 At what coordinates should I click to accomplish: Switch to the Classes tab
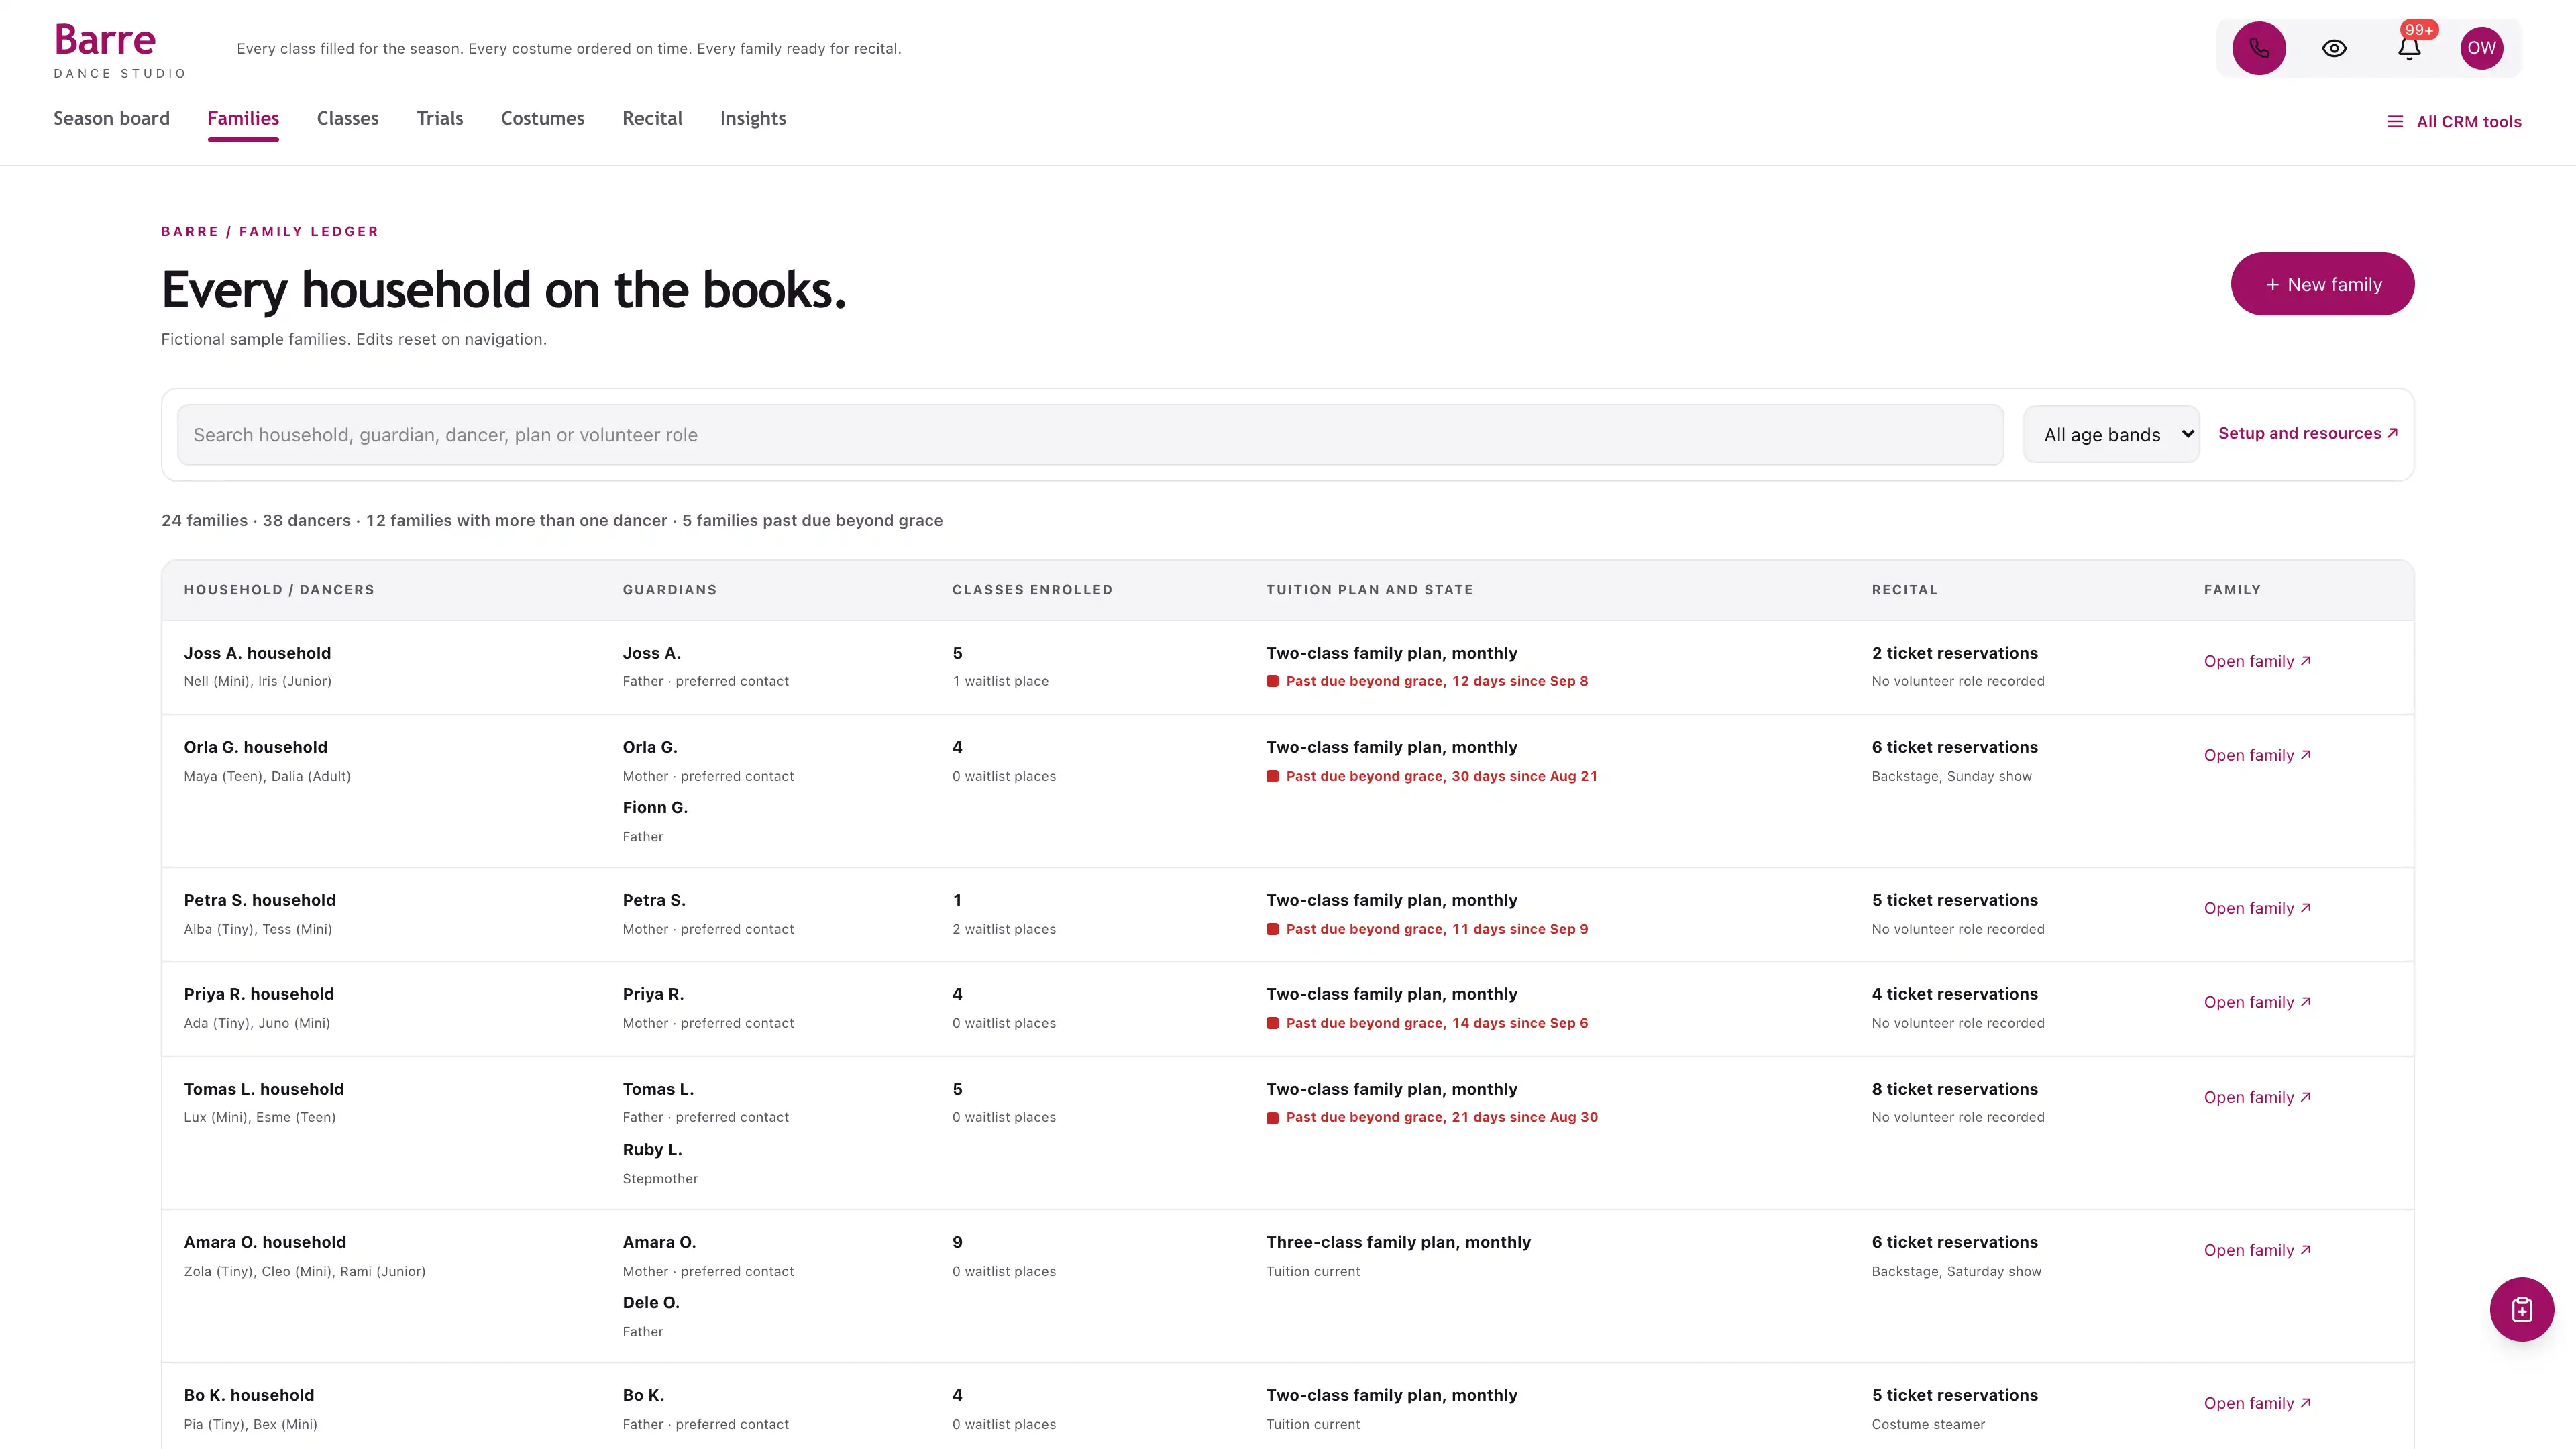(348, 118)
